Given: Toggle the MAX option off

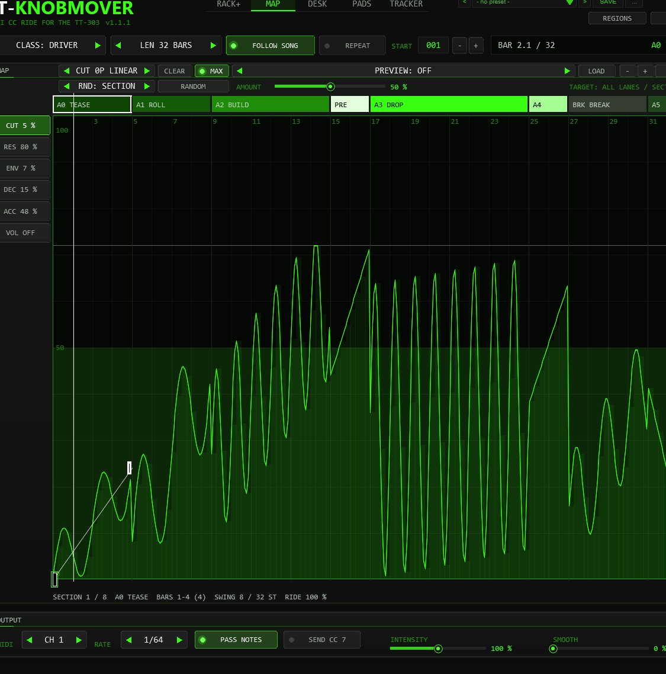Looking at the screenshot, I should [x=212, y=71].
